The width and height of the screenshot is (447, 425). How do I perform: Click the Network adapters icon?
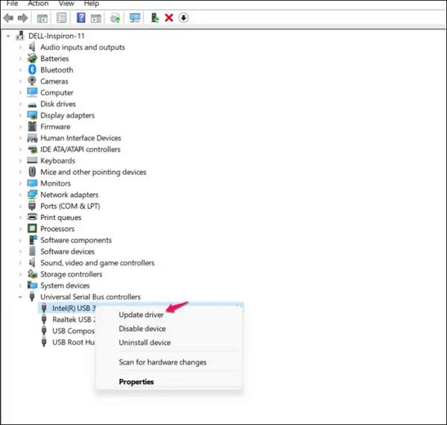pos(32,195)
